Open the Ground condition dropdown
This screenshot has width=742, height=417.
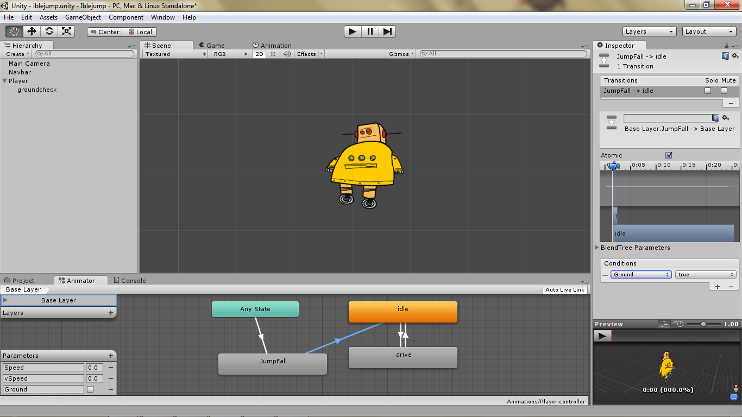tap(641, 274)
